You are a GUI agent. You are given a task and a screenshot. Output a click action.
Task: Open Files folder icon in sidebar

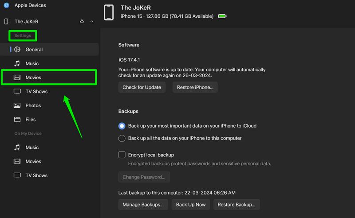pyautogui.click(x=17, y=120)
